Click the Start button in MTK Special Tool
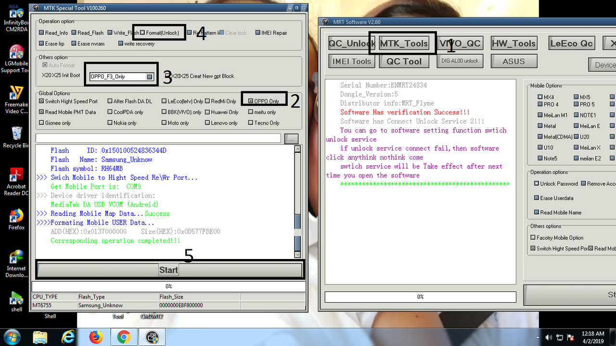 [168, 270]
